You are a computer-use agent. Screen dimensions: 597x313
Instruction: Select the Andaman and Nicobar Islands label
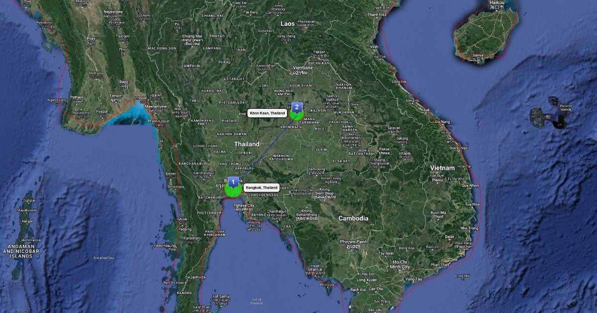[18, 251]
